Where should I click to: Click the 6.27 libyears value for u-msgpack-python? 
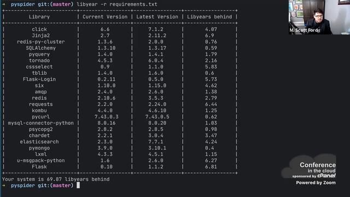pos(211,160)
